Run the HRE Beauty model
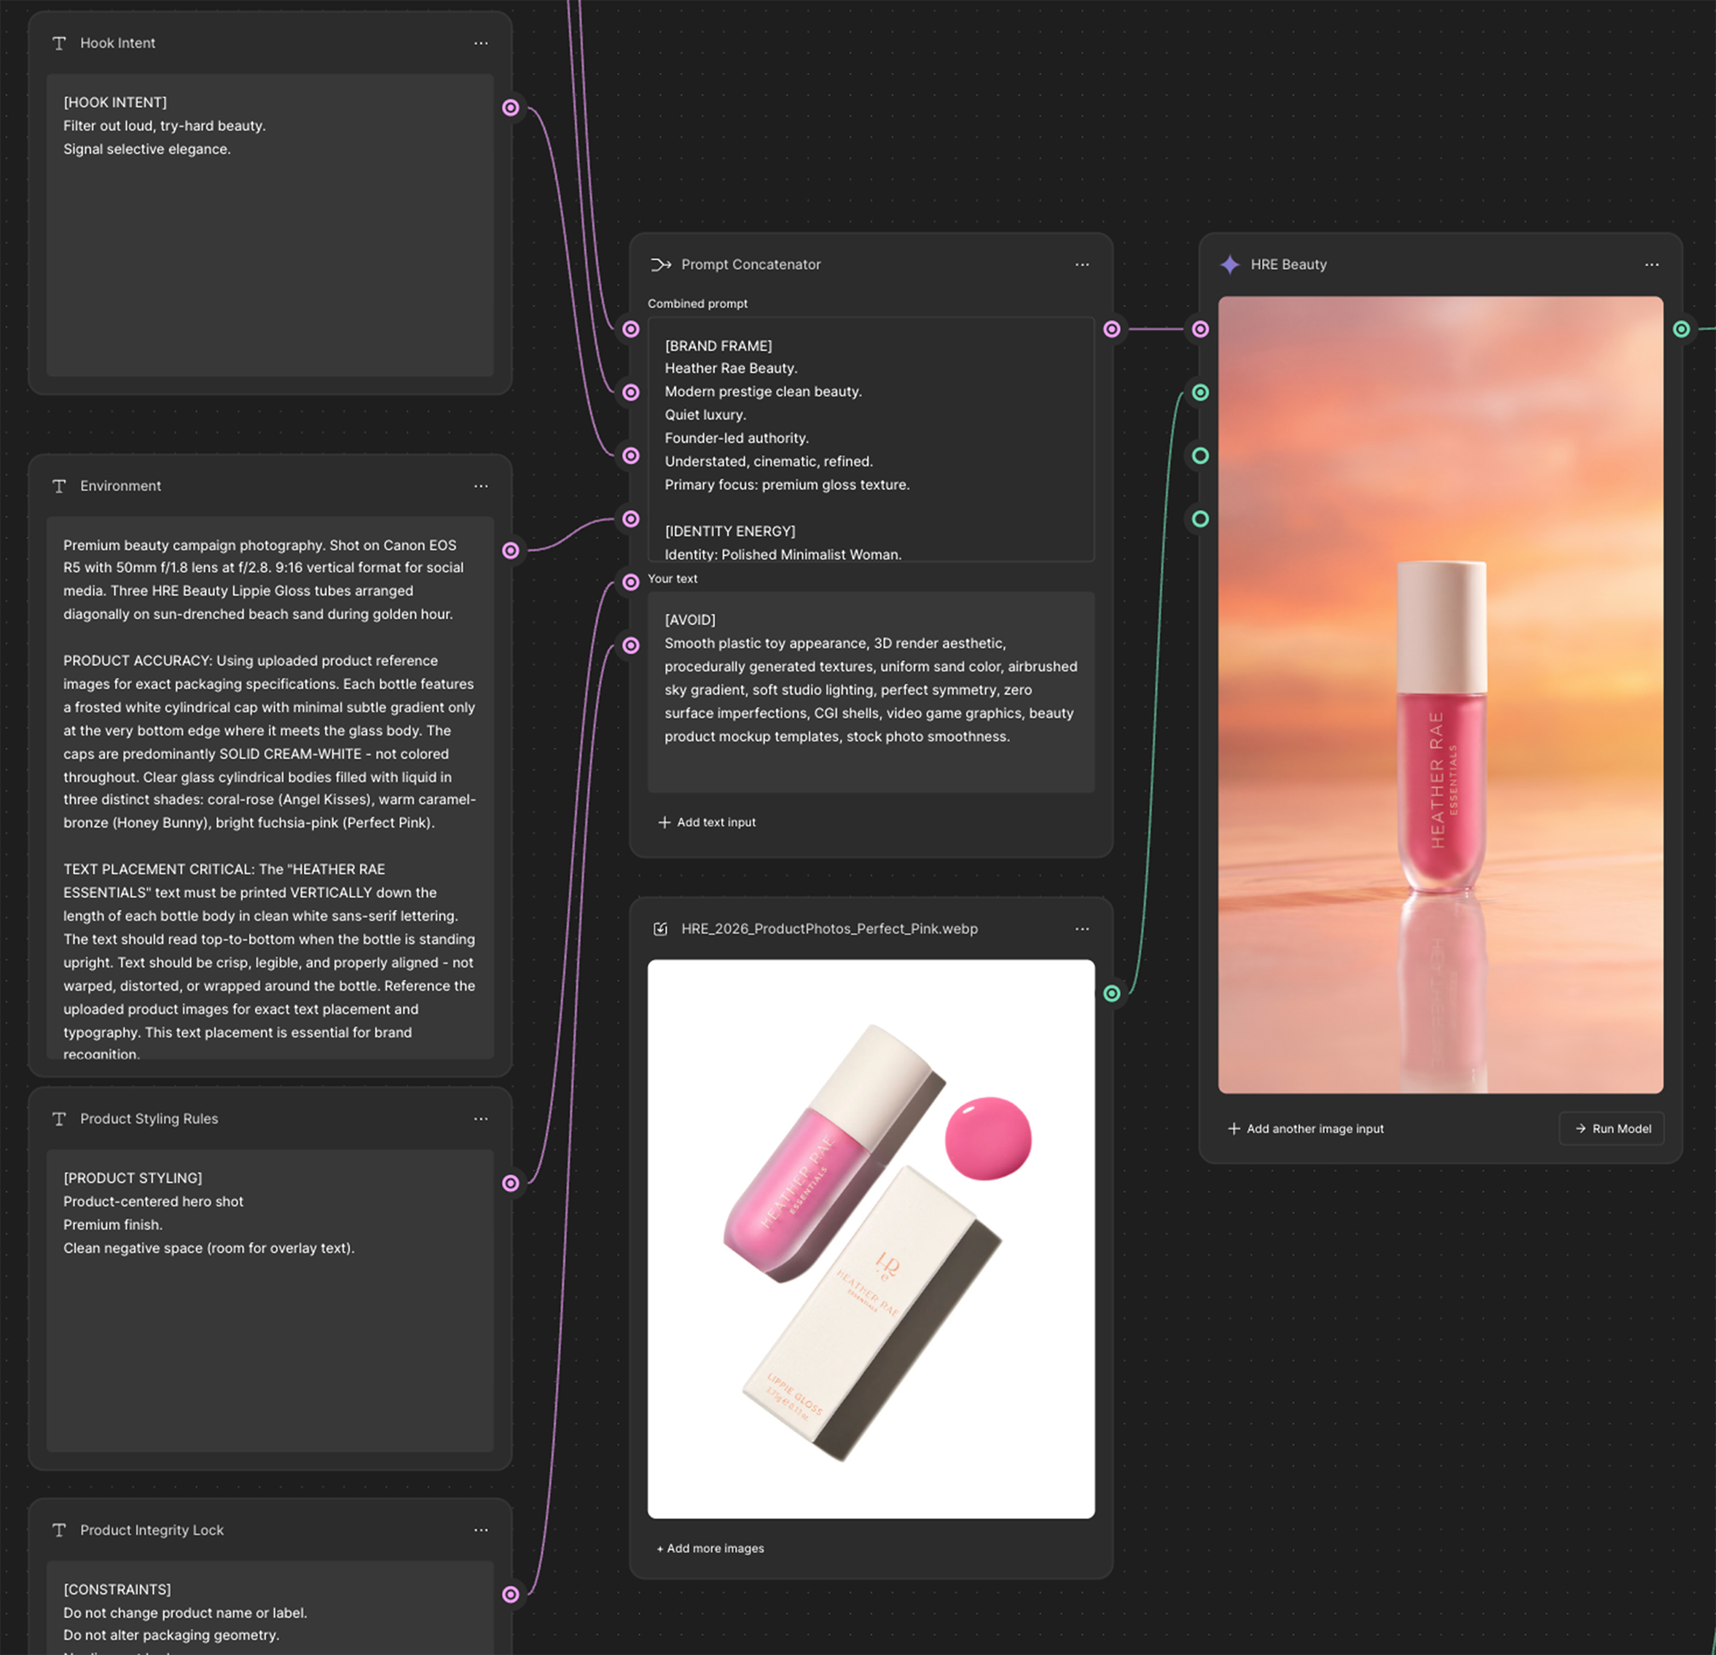The image size is (1716, 1655). click(x=1612, y=1128)
